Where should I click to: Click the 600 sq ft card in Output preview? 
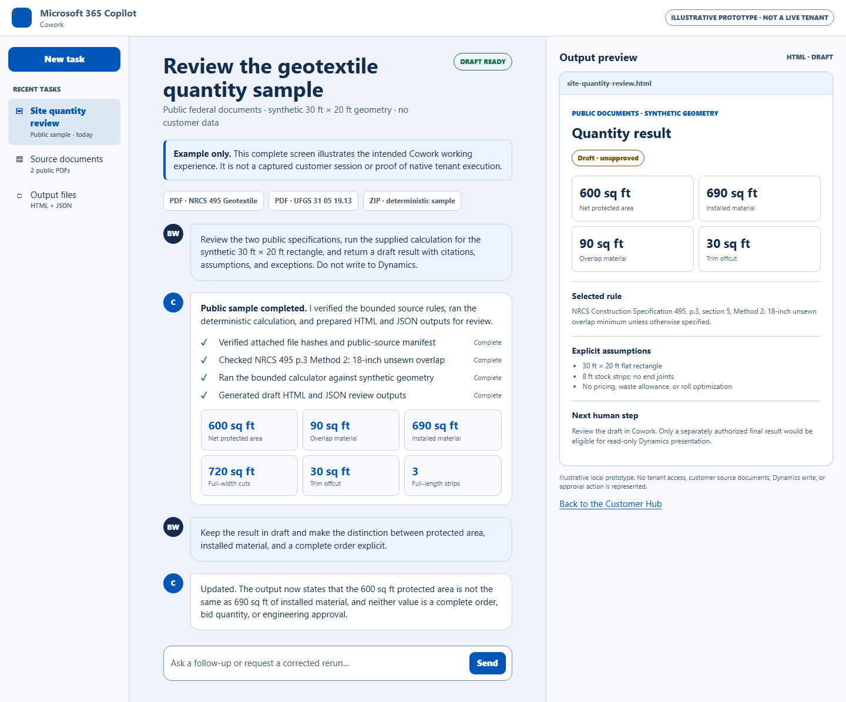(633, 199)
